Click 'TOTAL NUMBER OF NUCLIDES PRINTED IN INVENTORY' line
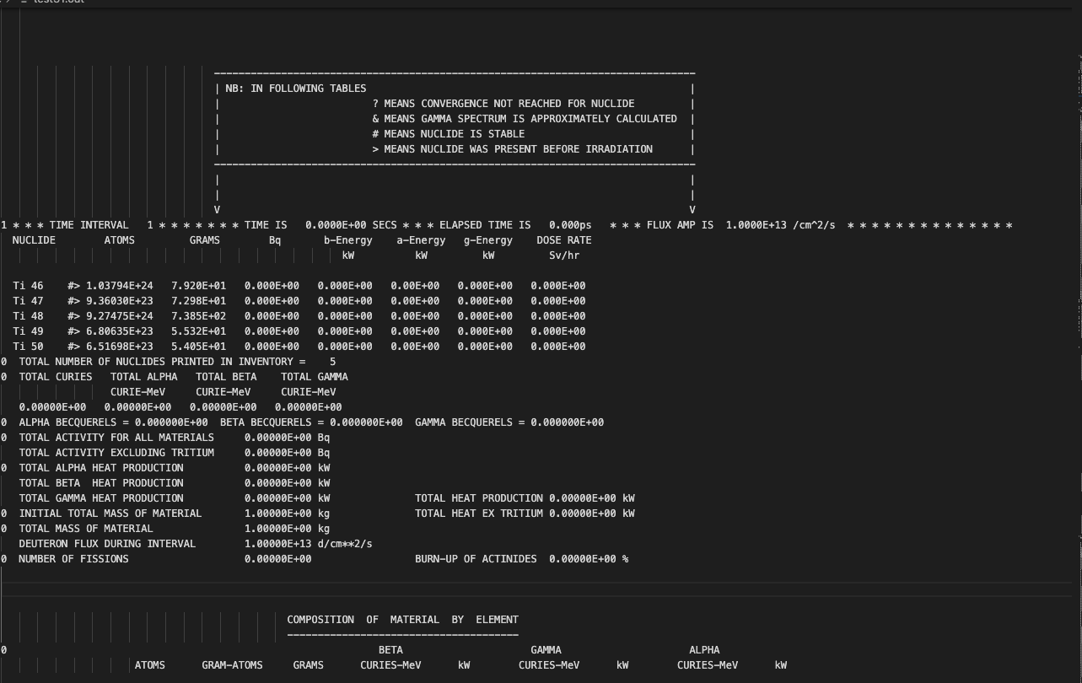Image resolution: width=1082 pixels, height=683 pixels. (177, 362)
